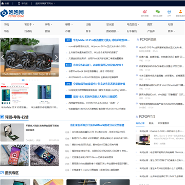Open the 专题 navigation item

[x=170, y=25]
